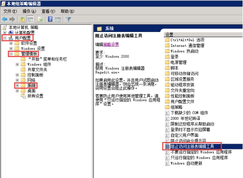Expand the Windows 组件 folder node

(17, 64)
